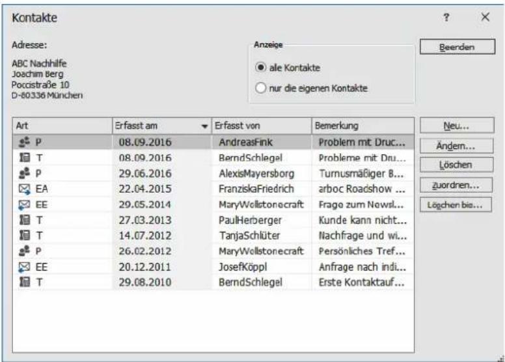Click the remark 'Turnusmäßiger B...'
Screen dimensions: 505x362
point(361,174)
